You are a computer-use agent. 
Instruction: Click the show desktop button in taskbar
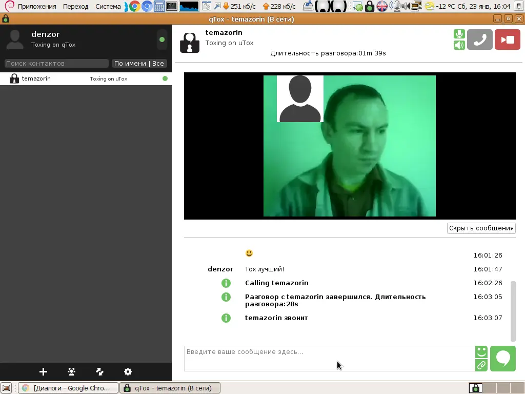pyautogui.click(x=6, y=388)
